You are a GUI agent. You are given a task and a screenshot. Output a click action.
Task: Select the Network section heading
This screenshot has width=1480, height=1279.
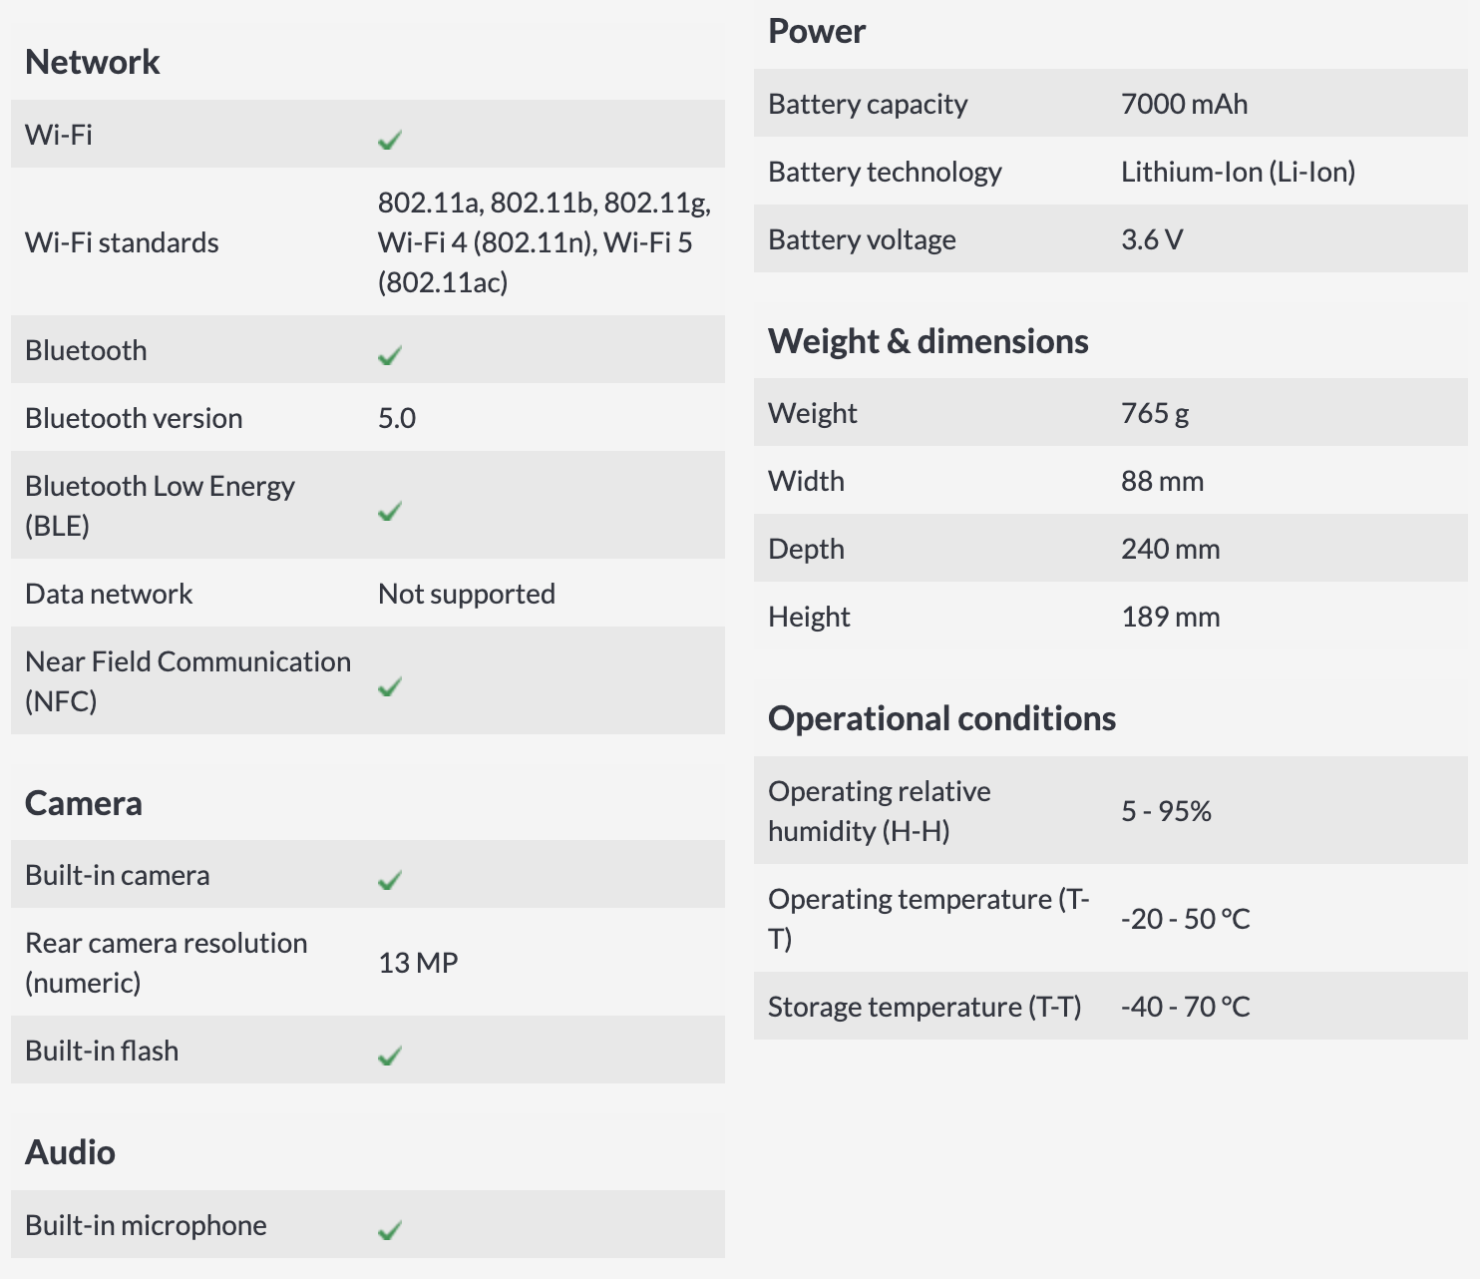92,62
